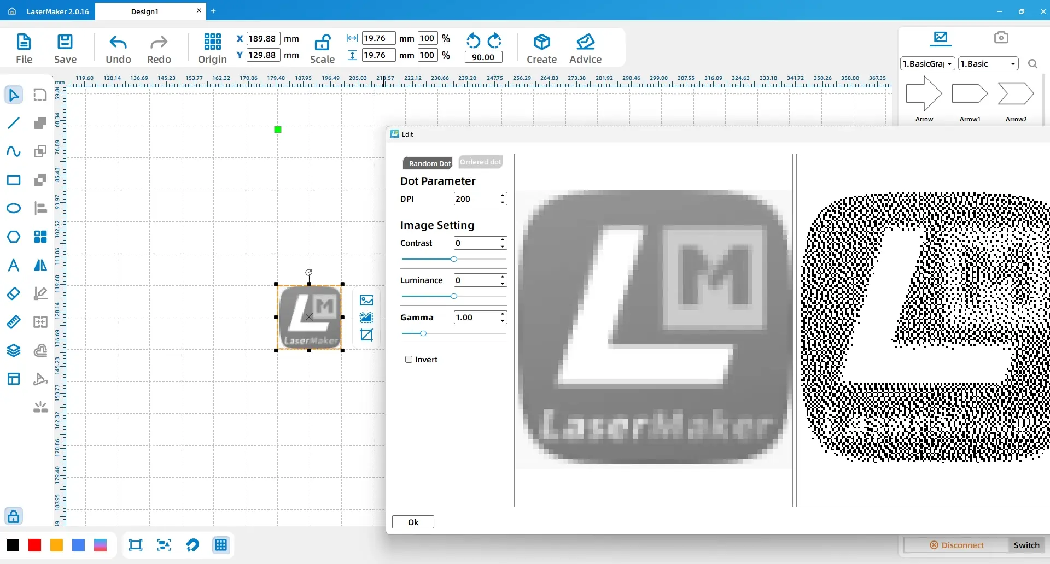Select the arrow Selection tool
Screen dimensions: 1050x564
click(14, 95)
